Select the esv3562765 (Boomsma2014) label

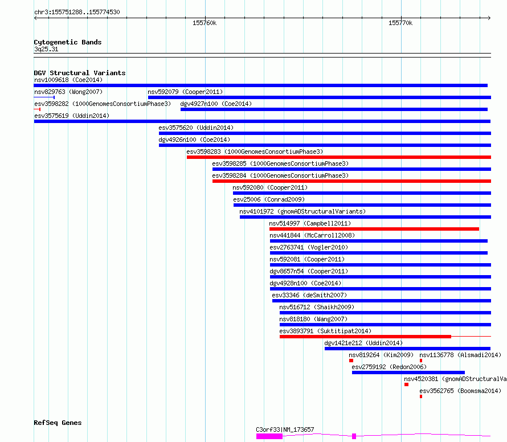460,391
